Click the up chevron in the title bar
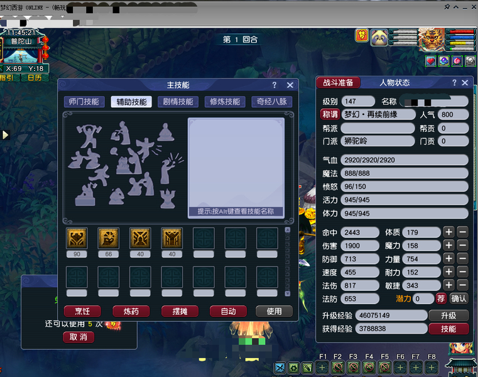The image size is (478, 377). (x=456, y=7)
